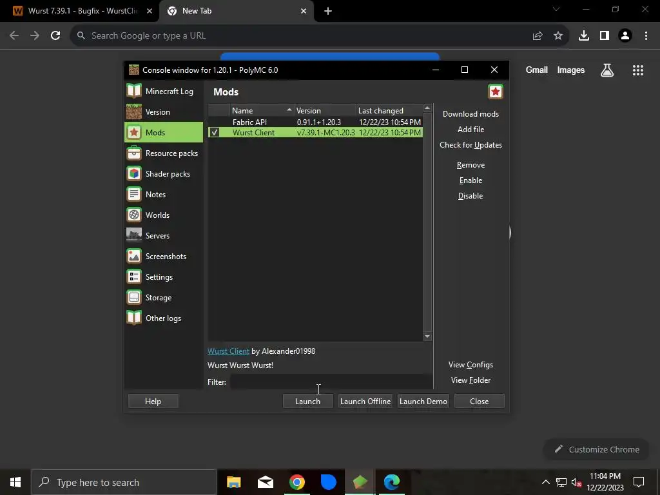Toggle Chrome side panel icon
660x495 pixels.
point(605,36)
